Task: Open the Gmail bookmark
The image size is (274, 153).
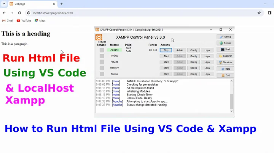Action: 8,20
